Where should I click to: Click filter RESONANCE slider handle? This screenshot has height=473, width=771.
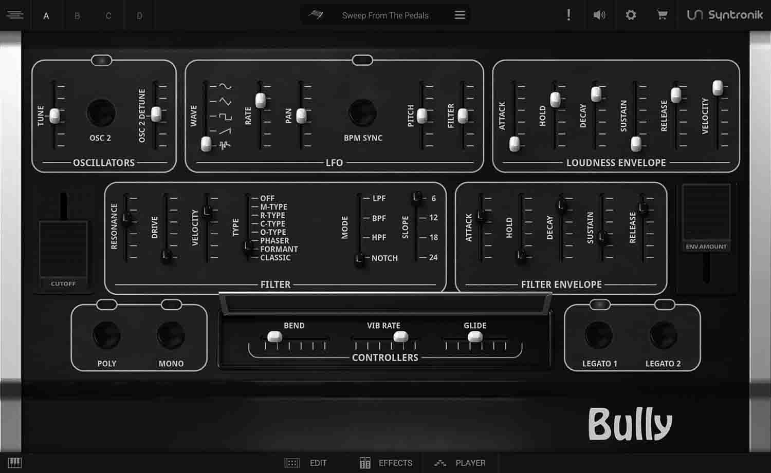click(126, 218)
